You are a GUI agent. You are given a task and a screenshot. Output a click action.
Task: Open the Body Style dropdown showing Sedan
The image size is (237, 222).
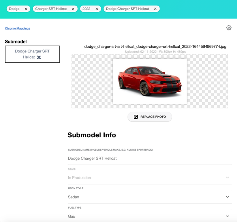pos(228,197)
